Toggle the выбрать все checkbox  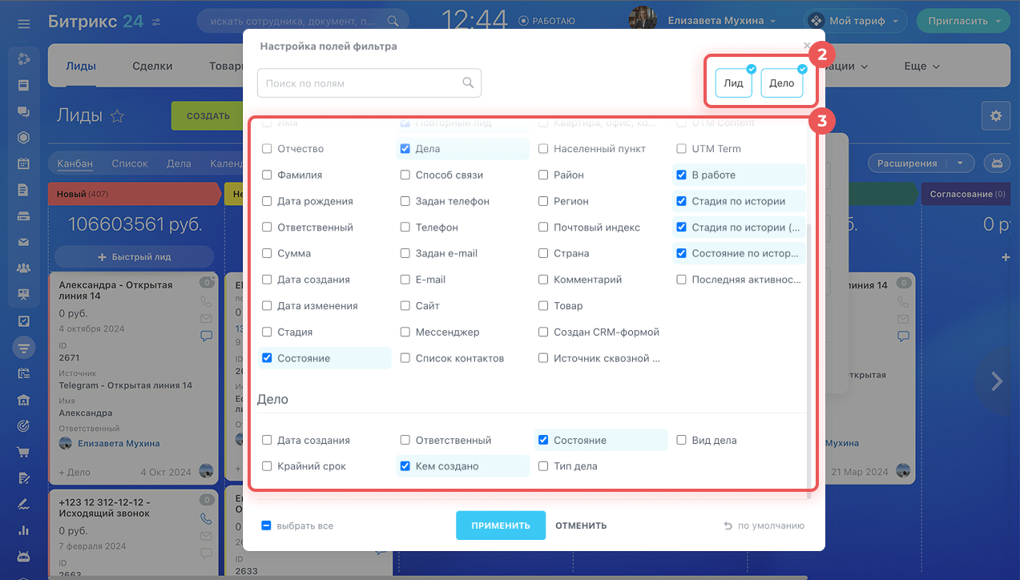266,526
